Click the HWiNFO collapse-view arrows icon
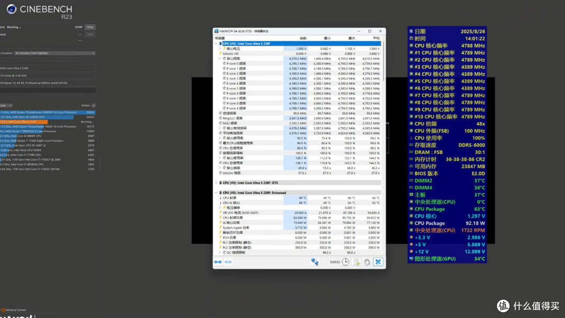565x318 pixels. [x=228, y=262]
